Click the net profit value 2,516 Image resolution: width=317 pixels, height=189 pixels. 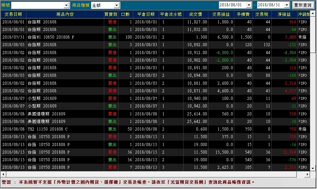pyautogui.click(x=290, y=83)
